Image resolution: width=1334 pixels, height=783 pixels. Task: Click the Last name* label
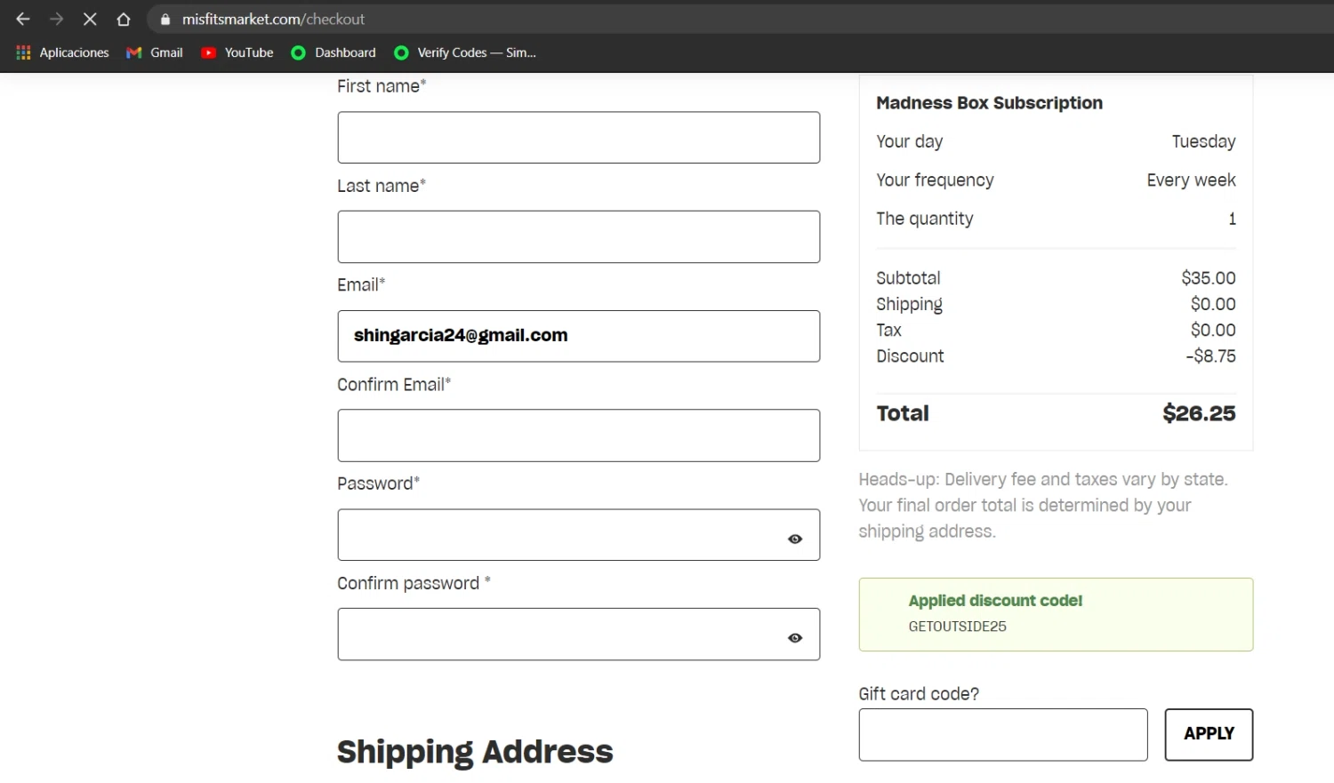pyautogui.click(x=382, y=186)
